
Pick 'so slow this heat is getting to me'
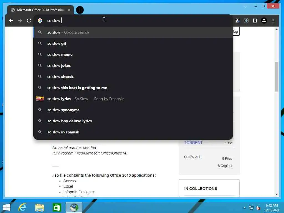pyautogui.click(x=133, y=88)
